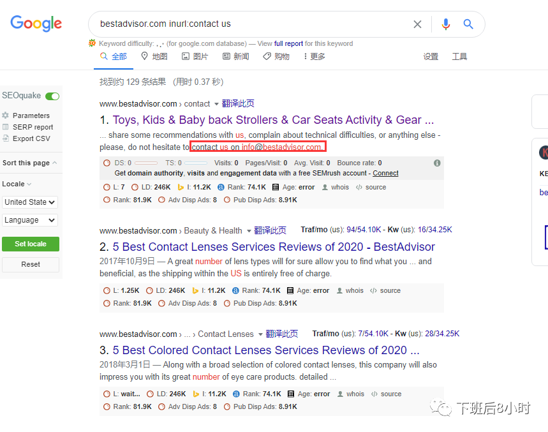
Task: Click the Google logo
Action: click(x=36, y=24)
